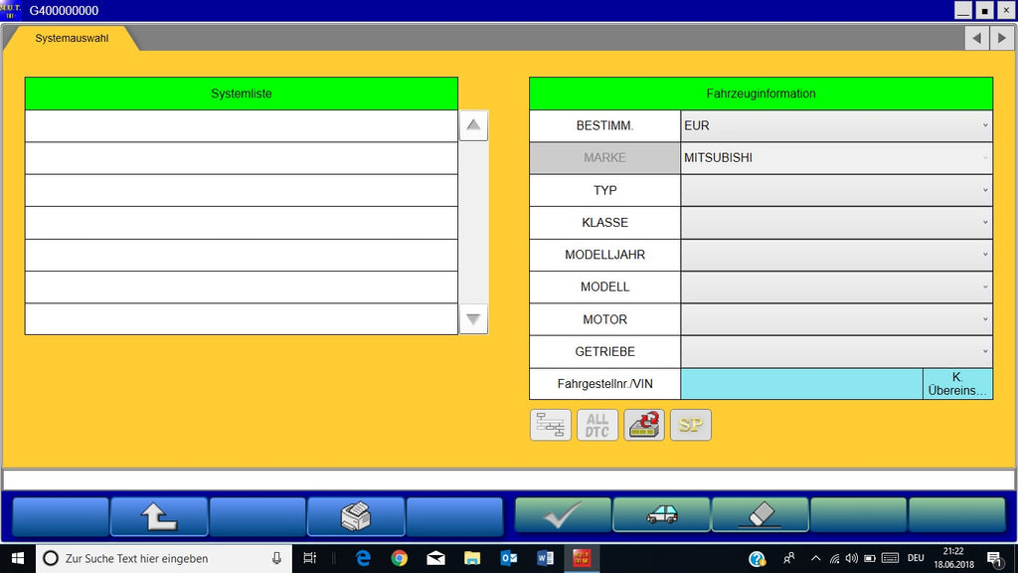The width and height of the screenshot is (1018, 573).
Task: Open Task View in taskbar
Action: [310, 558]
